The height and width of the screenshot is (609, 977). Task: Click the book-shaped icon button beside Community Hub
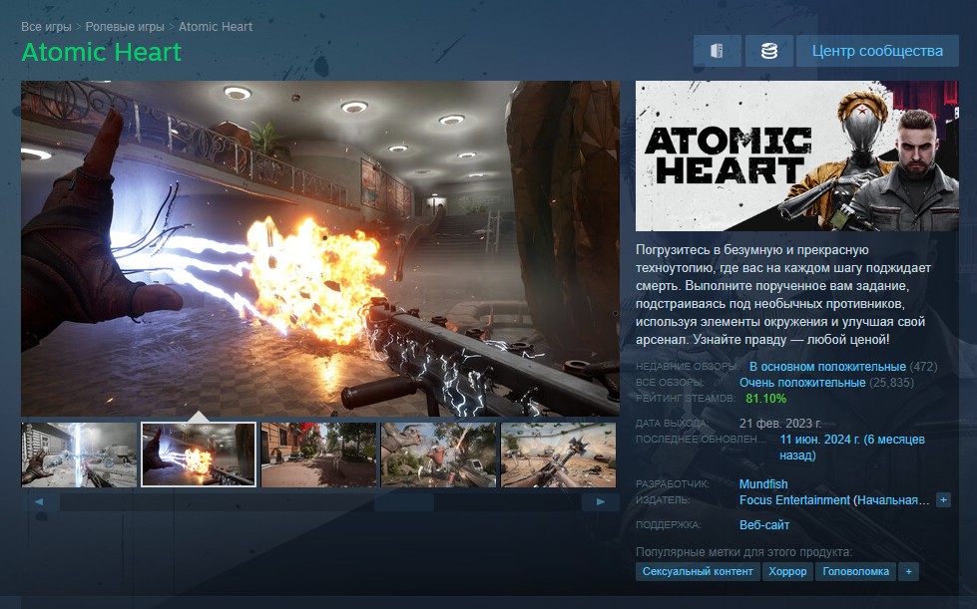point(718,51)
